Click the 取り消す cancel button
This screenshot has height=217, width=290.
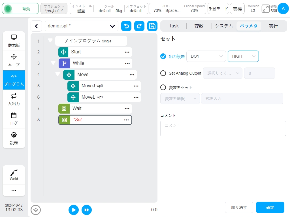point(239,207)
